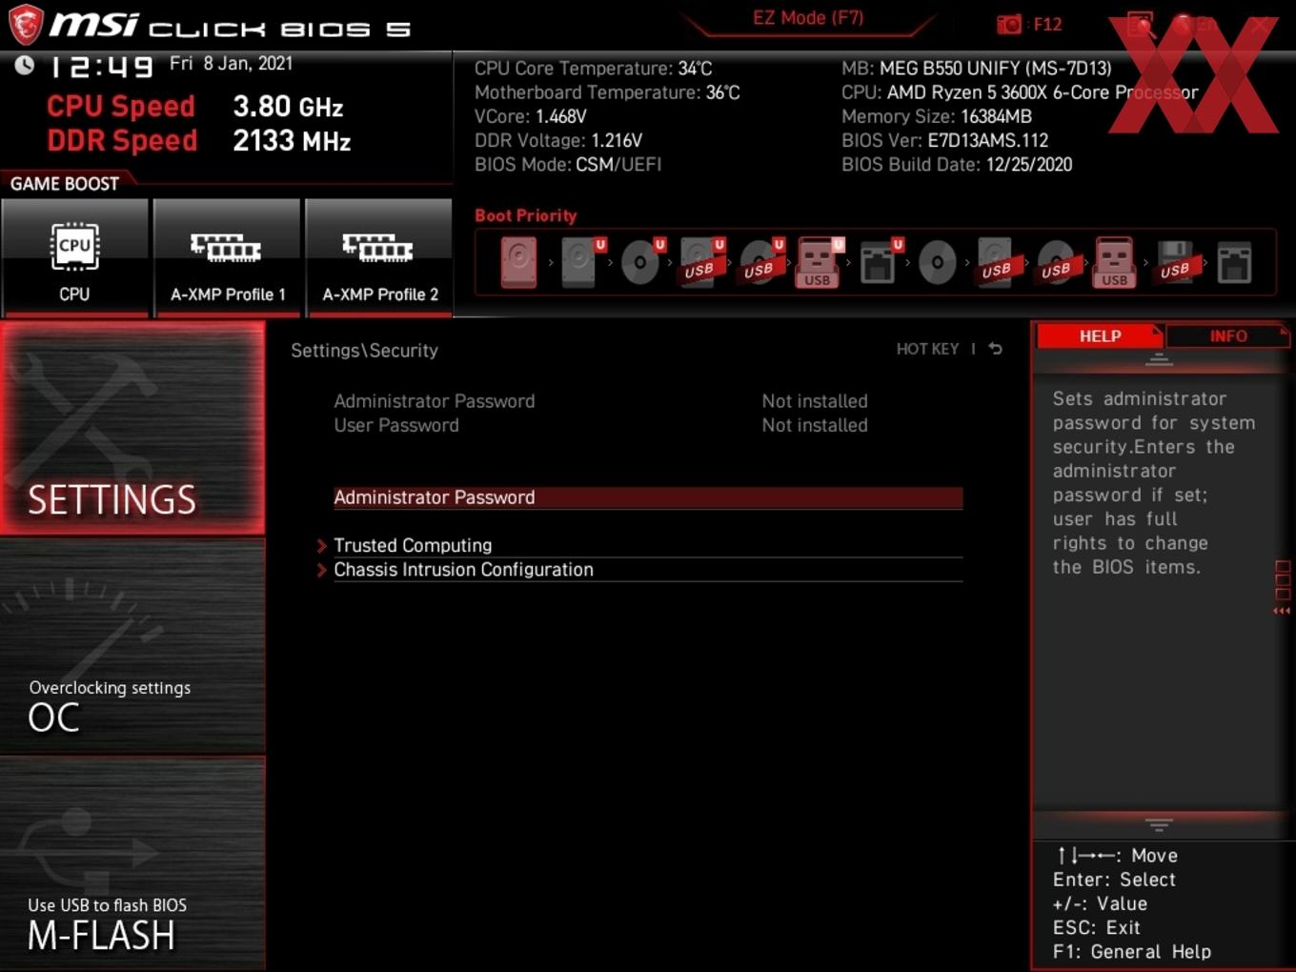This screenshot has width=1296, height=972.
Task: Click the MSI dragon shield logo
Action: (x=26, y=25)
